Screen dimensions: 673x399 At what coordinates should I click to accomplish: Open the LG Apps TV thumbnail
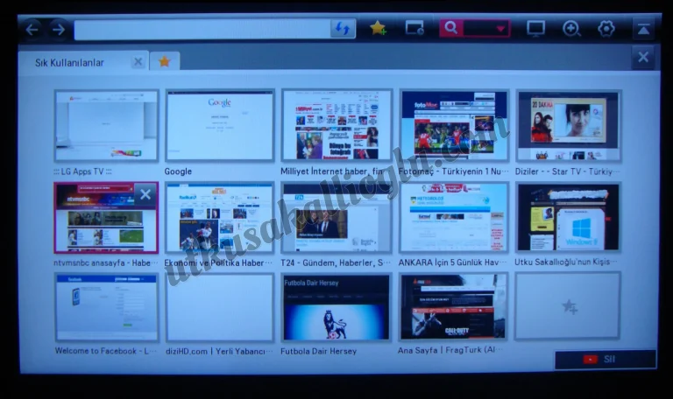[106, 126]
